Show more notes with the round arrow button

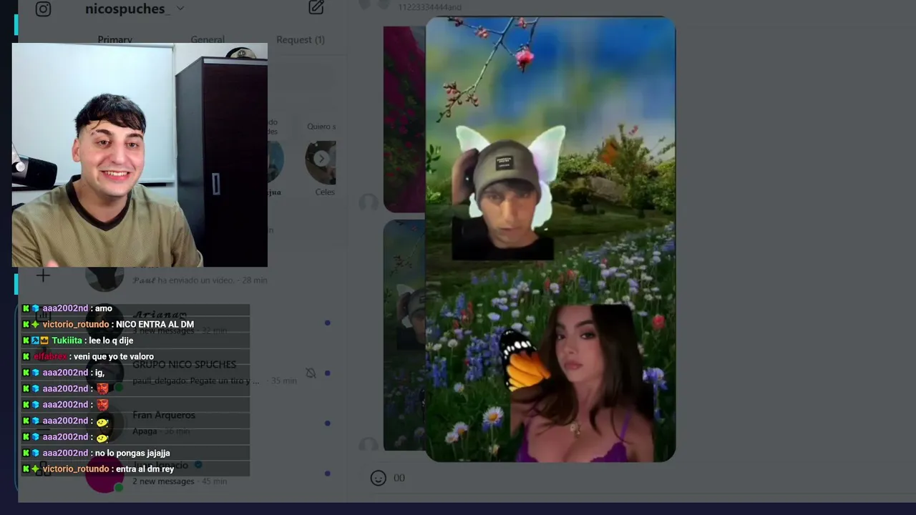click(x=322, y=158)
